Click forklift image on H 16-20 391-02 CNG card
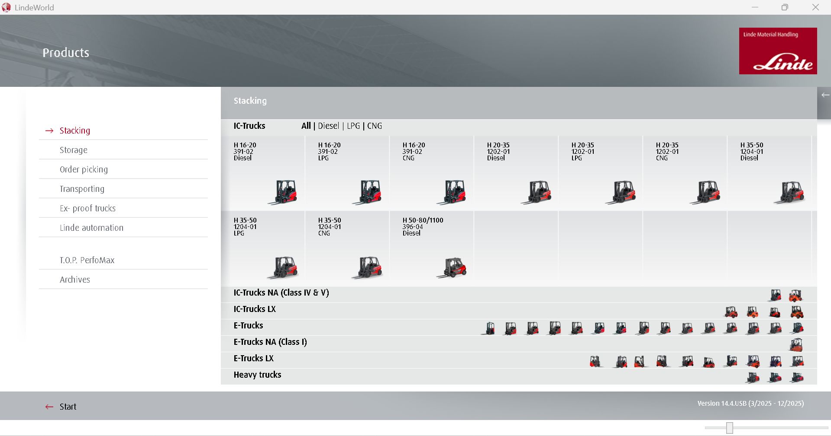Image resolution: width=831 pixels, height=436 pixels. pos(452,192)
